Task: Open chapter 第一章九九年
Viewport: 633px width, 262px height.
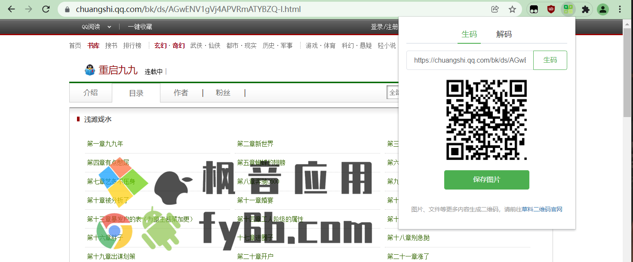Action: 105,144
